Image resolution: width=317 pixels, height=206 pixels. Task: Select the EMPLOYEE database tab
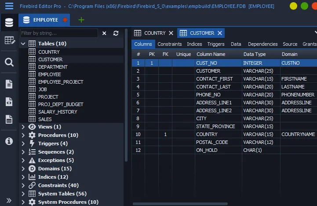coord(45,20)
